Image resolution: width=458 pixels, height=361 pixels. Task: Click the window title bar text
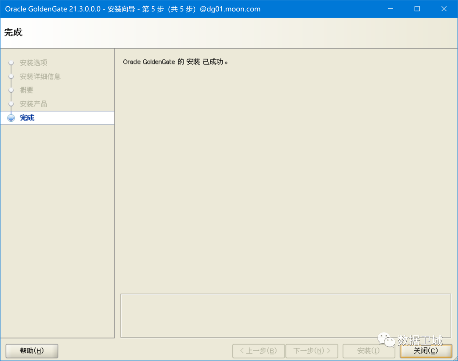(133, 9)
